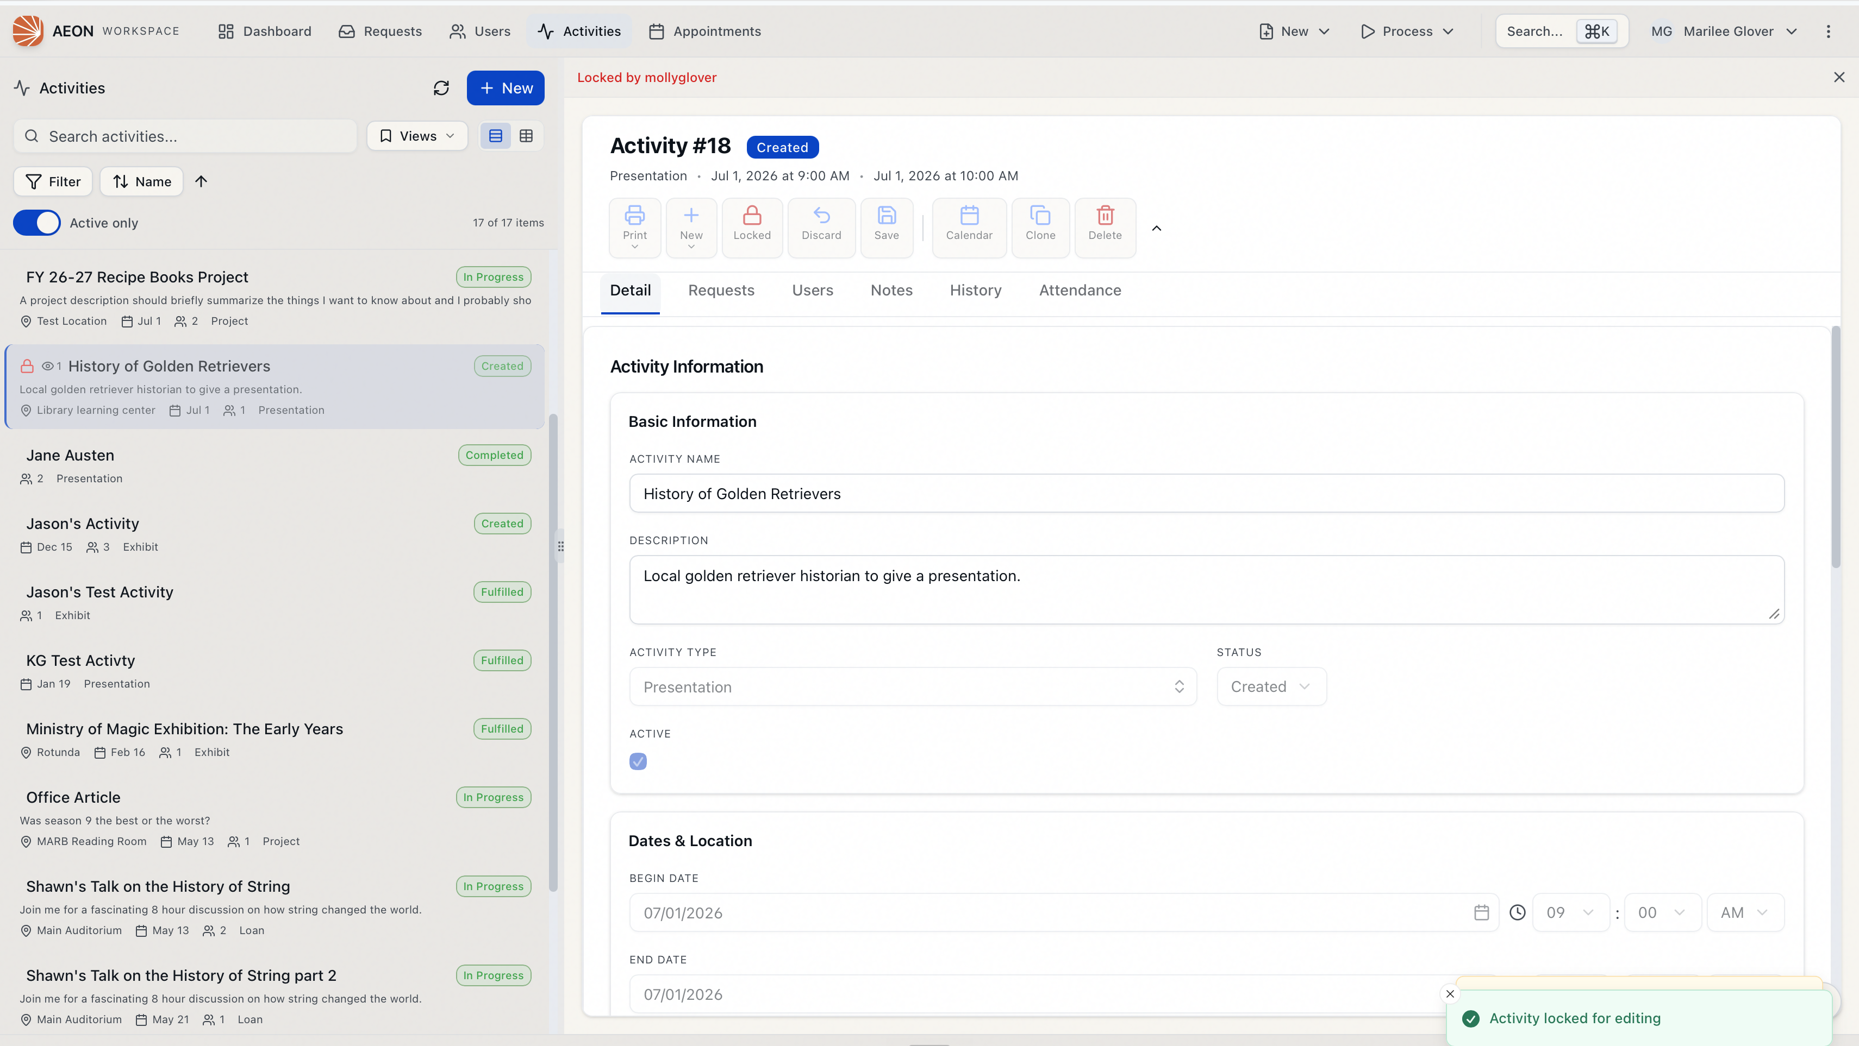Image resolution: width=1859 pixels, height=1046 pixels.
Task: Switch to the History tab
Action: tap(976, 291)
